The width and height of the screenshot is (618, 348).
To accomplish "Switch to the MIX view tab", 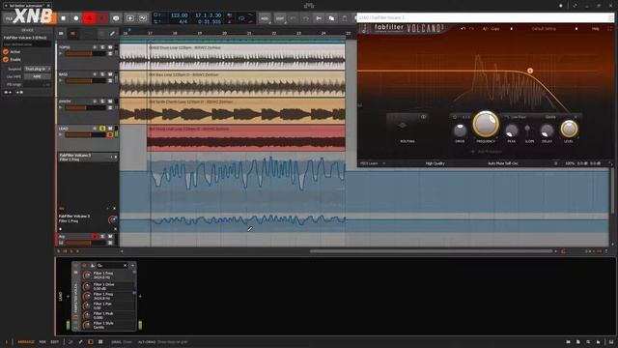I will tap(42, 341).
